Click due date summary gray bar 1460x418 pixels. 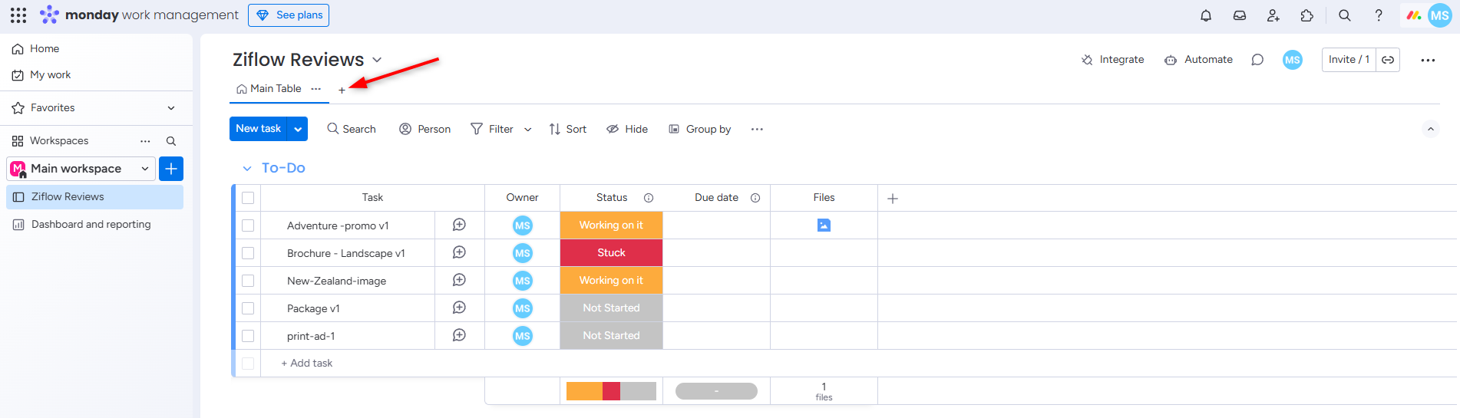pyautogui.click(x=716, y=391)
